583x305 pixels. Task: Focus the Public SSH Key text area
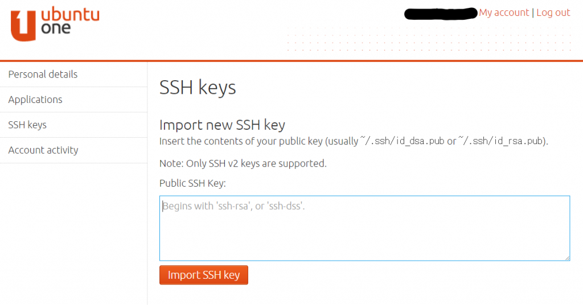[x=364, y=228]
